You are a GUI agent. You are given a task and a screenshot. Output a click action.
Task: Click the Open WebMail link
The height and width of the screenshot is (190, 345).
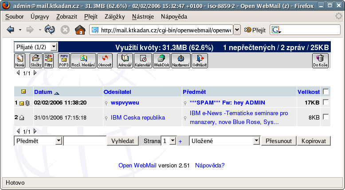[137, 165]
